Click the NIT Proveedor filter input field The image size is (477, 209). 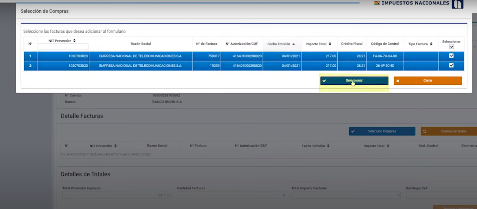(63, 47)
